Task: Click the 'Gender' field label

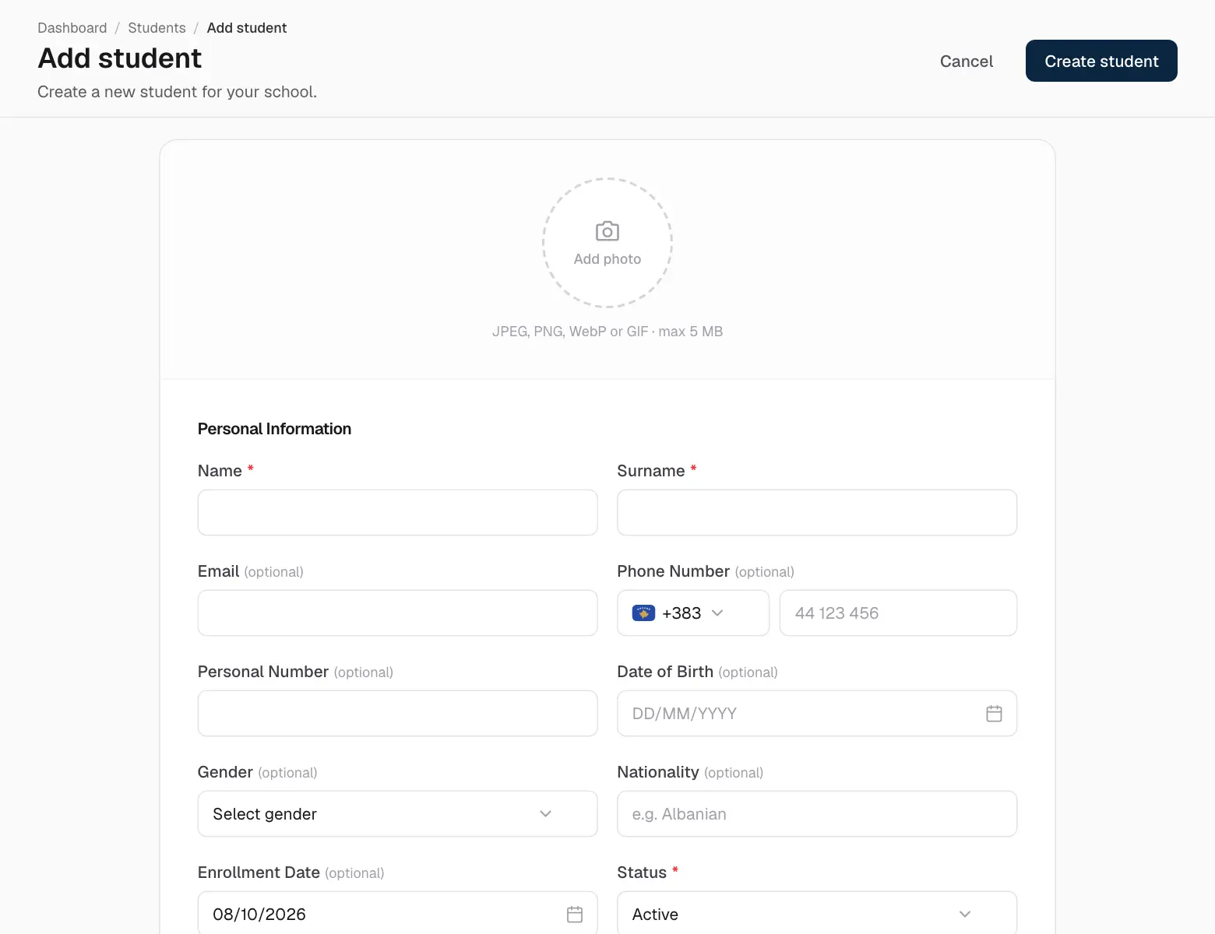Action: tap(225, 772)
